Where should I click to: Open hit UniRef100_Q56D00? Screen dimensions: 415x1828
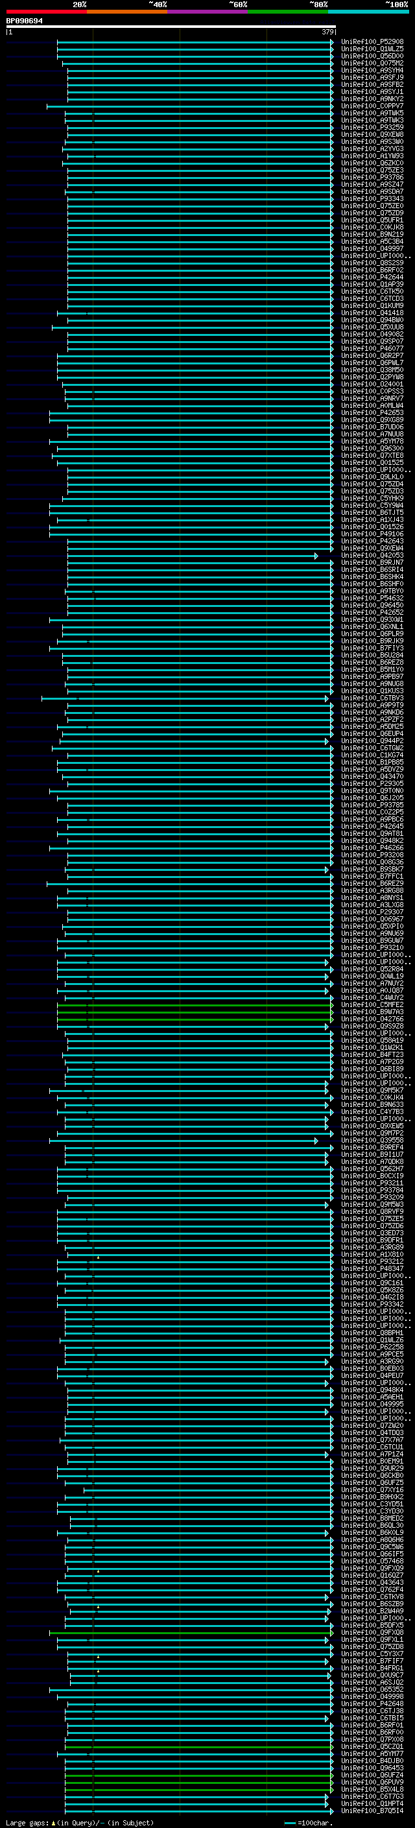click(372, 56)
